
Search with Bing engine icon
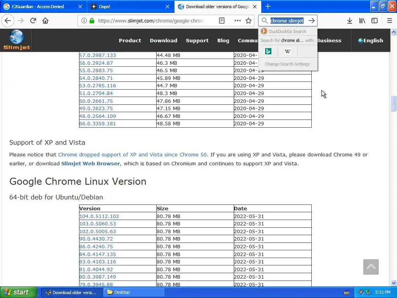coord(268,52)
